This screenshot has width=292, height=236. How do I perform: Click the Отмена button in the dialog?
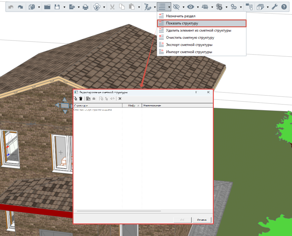point(202,220)
